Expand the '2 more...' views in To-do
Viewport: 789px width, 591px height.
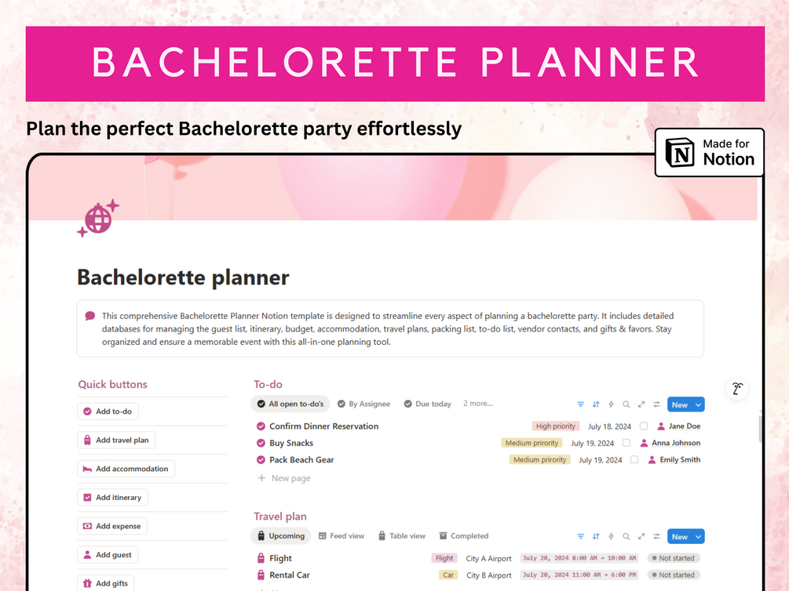pos(477,404)
